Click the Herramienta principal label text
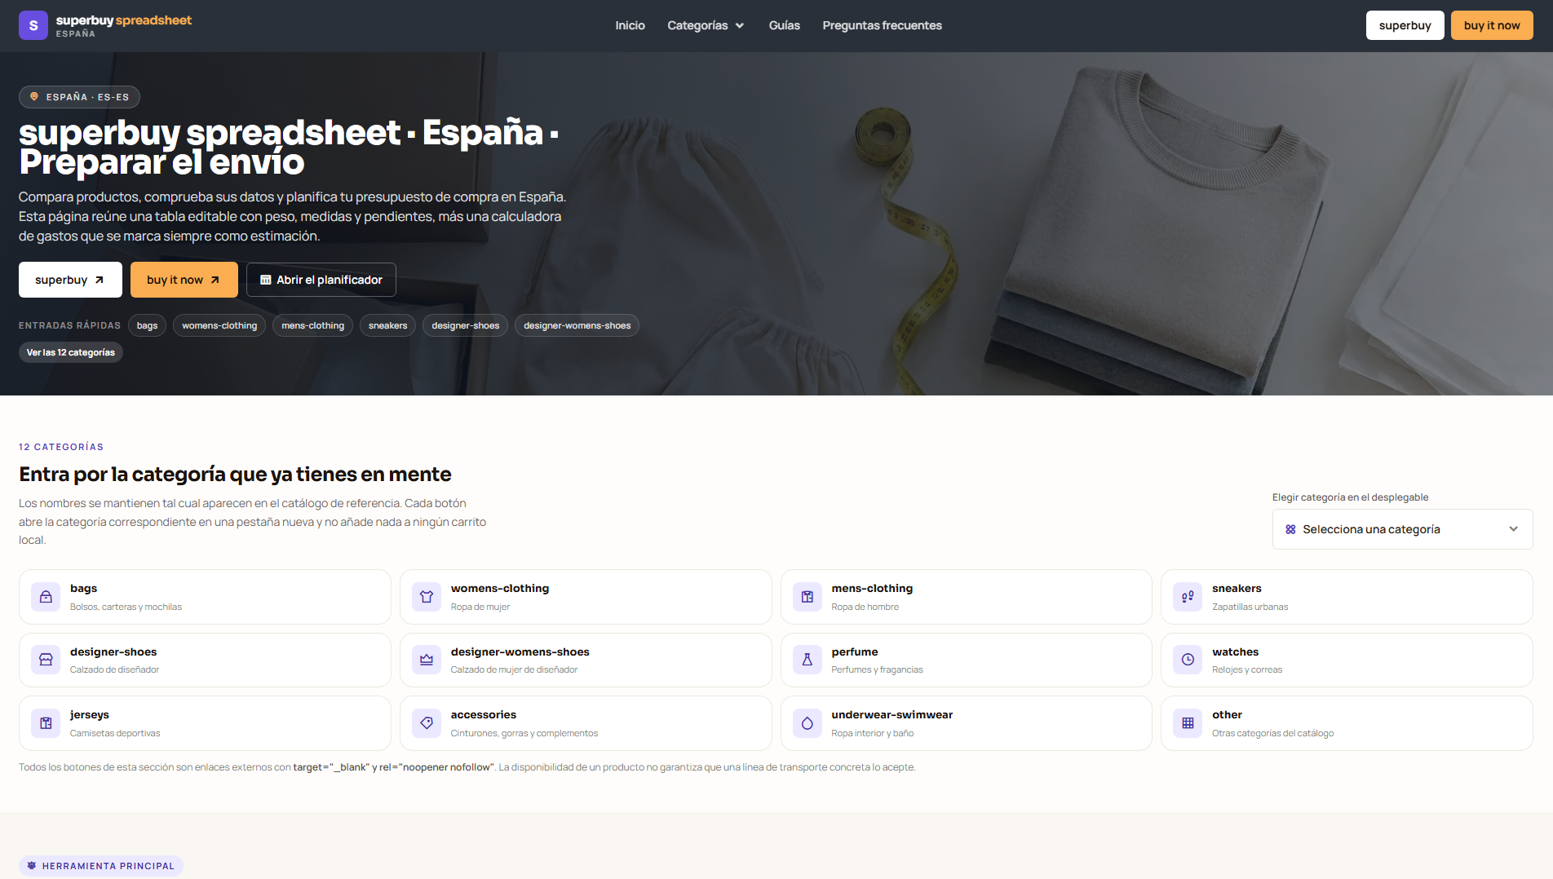 point(108,866)
